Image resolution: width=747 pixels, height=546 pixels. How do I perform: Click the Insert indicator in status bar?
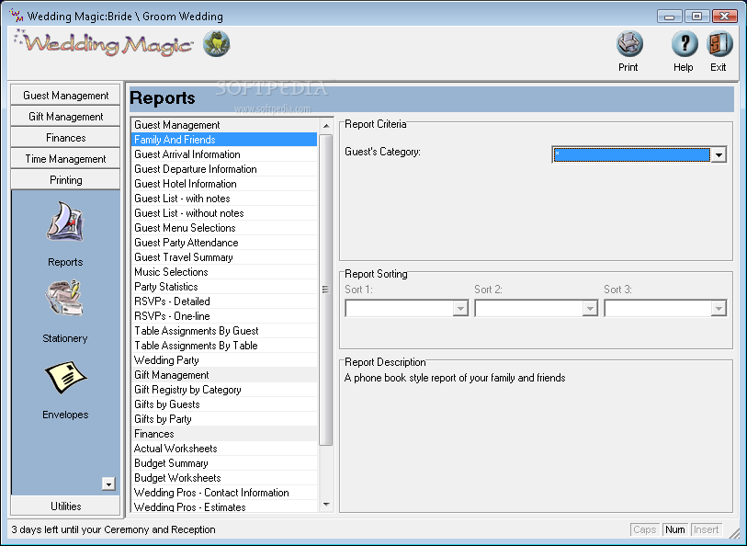[x=706, y=529]
